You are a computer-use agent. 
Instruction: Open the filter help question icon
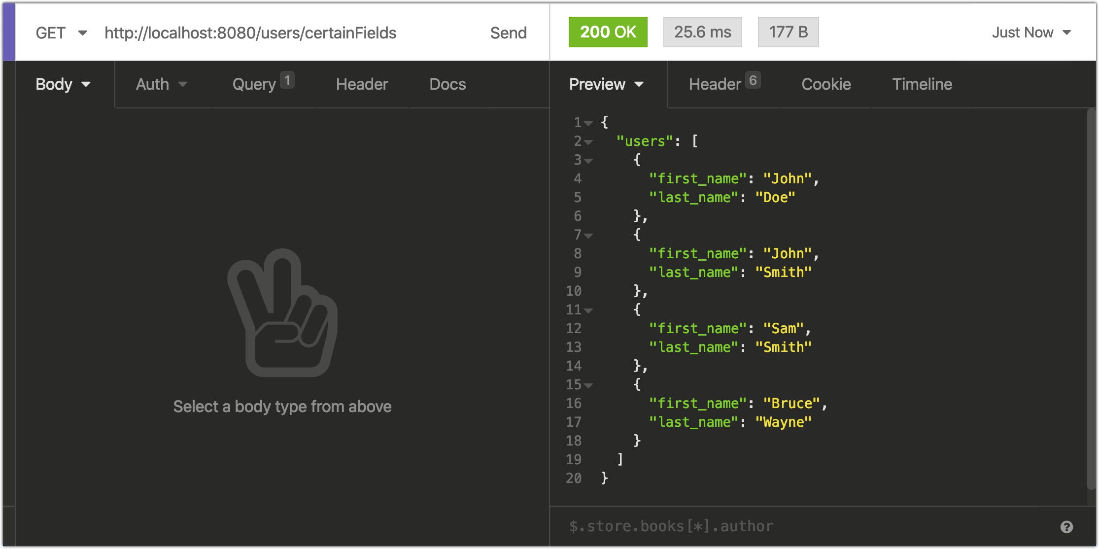[x=1066, y=527]
